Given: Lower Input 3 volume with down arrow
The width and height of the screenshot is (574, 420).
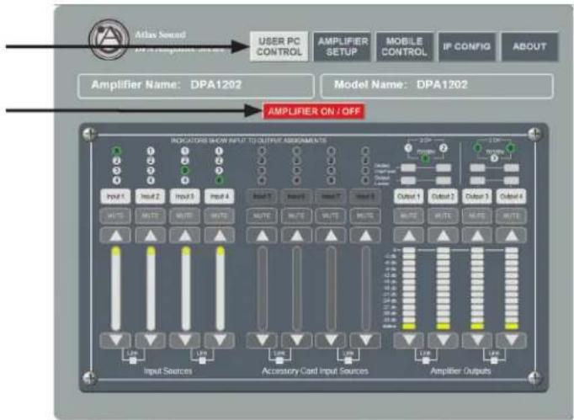Looking at the screenshot, I should point(185,341).
